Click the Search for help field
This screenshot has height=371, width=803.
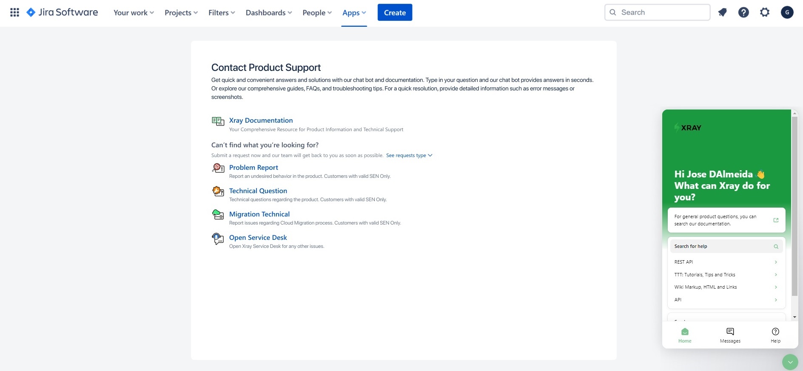click(x=726, y=246)
